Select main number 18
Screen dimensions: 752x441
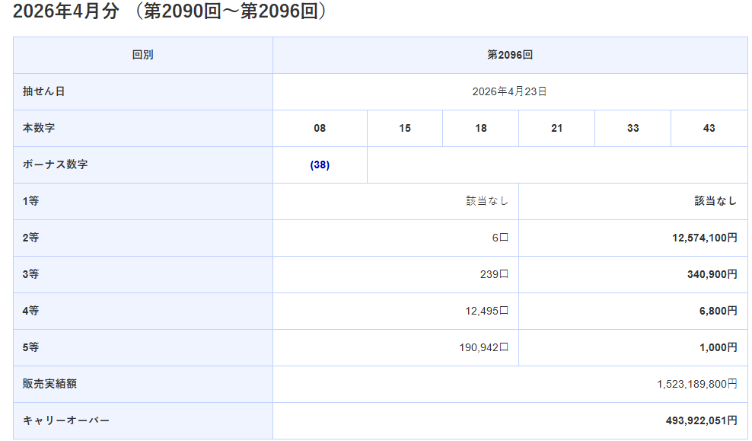click(x=480, y=128)
